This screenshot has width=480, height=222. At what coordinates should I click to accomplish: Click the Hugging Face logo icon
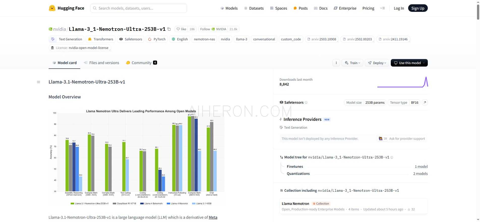tap(52, 8)
